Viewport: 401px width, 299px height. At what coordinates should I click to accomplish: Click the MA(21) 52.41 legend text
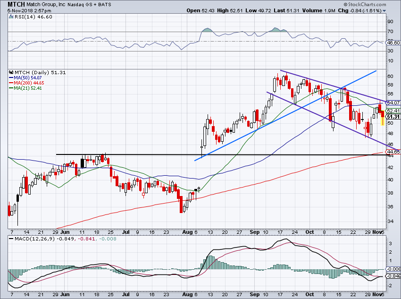28,88
